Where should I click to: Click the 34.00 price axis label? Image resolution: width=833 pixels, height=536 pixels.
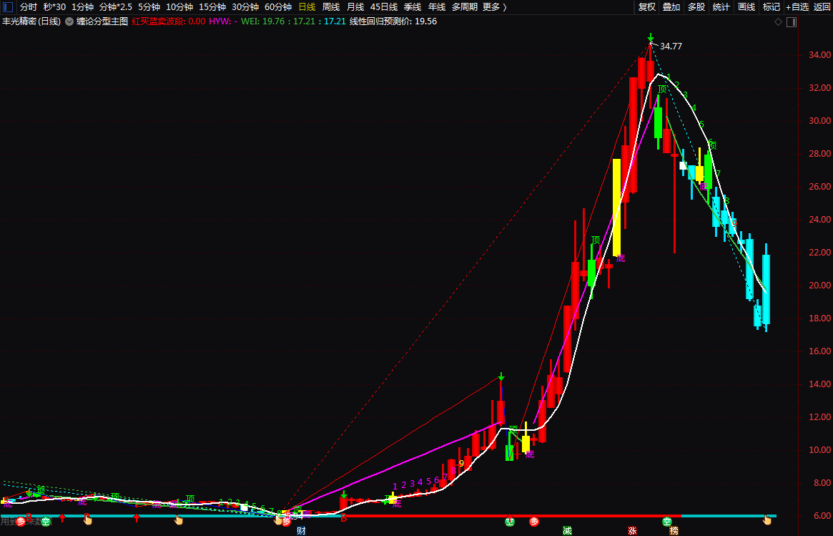click(819, 55)
